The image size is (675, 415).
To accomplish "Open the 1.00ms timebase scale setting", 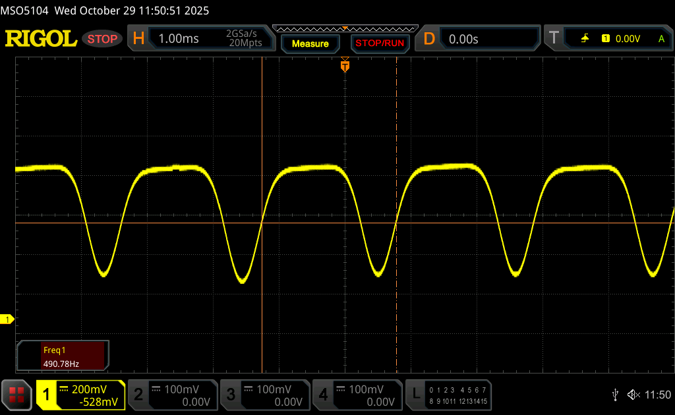I will click(x=179, y=39).
